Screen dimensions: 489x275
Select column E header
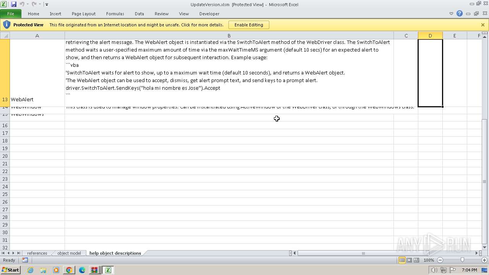pyautogui.click(x=455, y=36)
